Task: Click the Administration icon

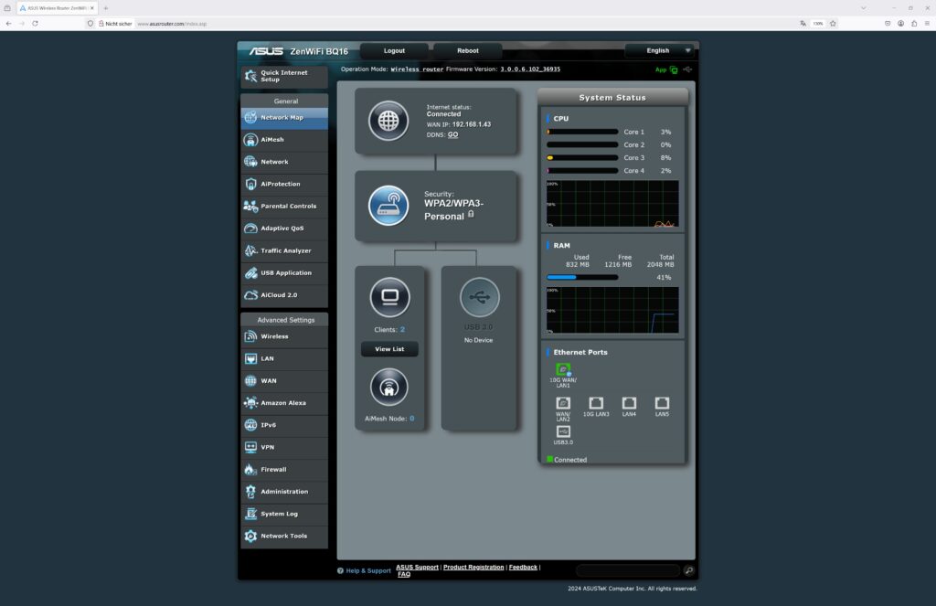Action: tap(250, 492)
